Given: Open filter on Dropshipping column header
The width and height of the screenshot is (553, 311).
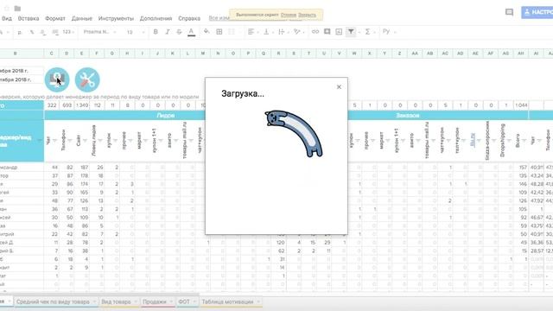Looking at the screenshot, I should 510,141.
